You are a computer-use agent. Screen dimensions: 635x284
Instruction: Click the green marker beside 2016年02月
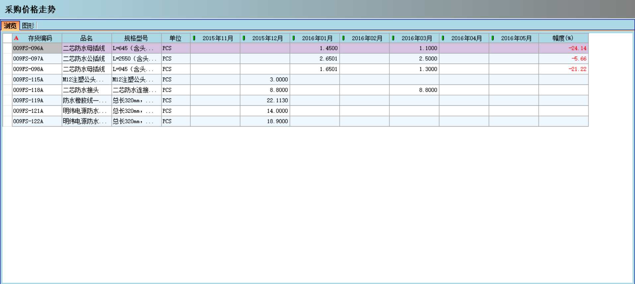[343, 38]
